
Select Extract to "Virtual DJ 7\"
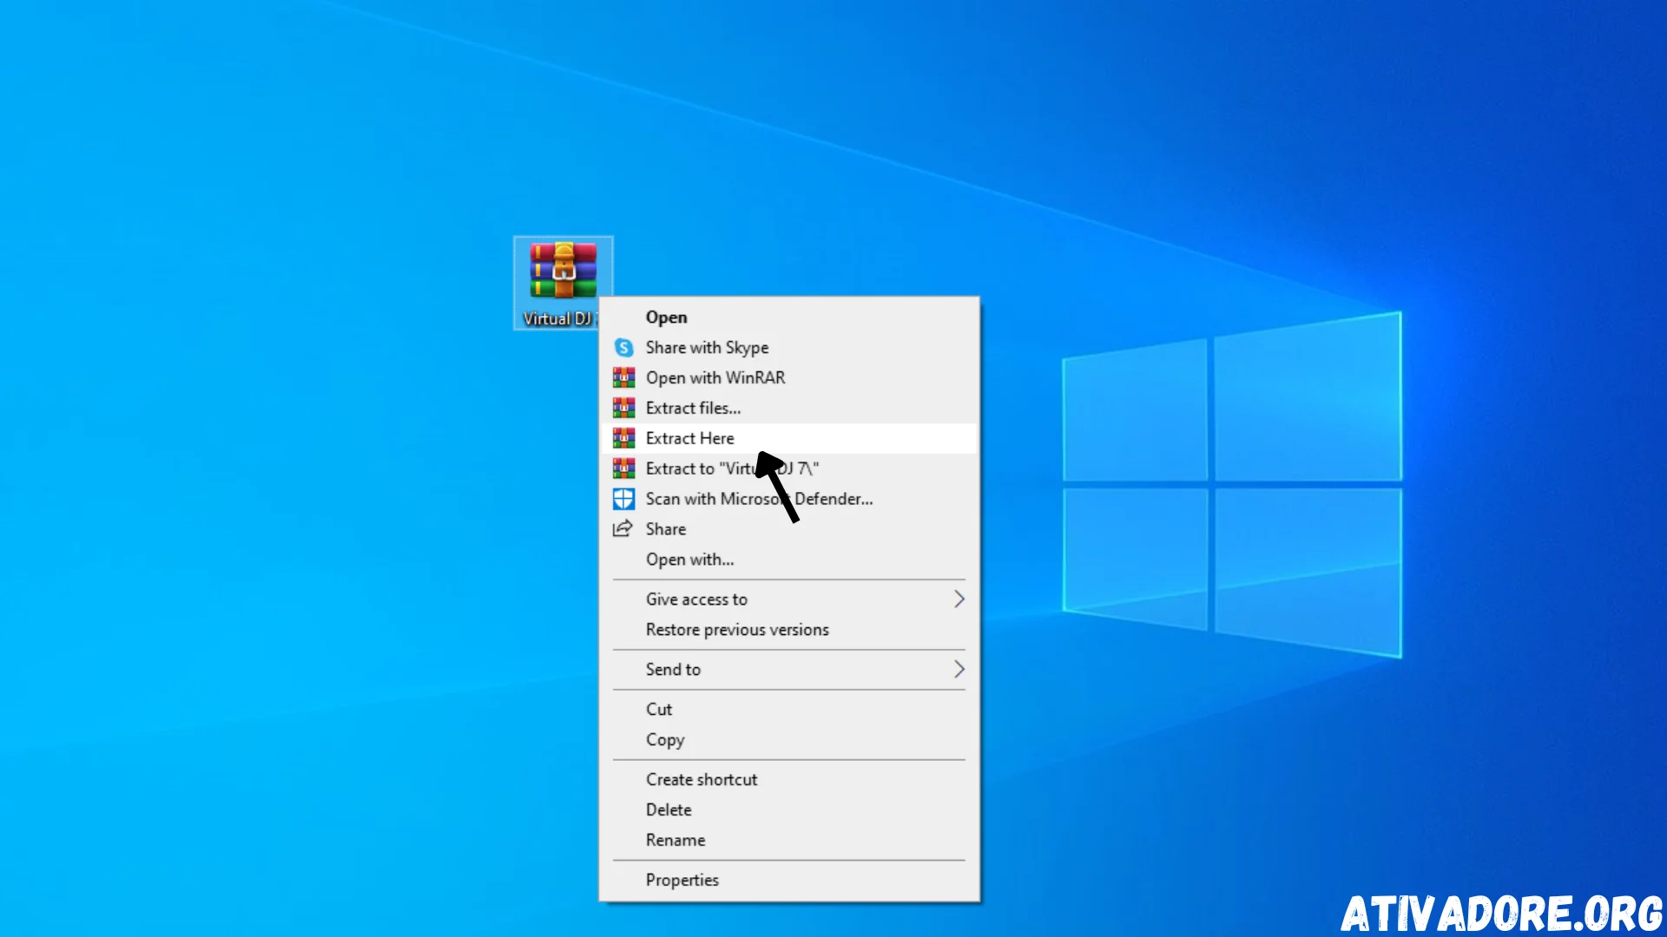pyautogui.click(x=788, y=468)
